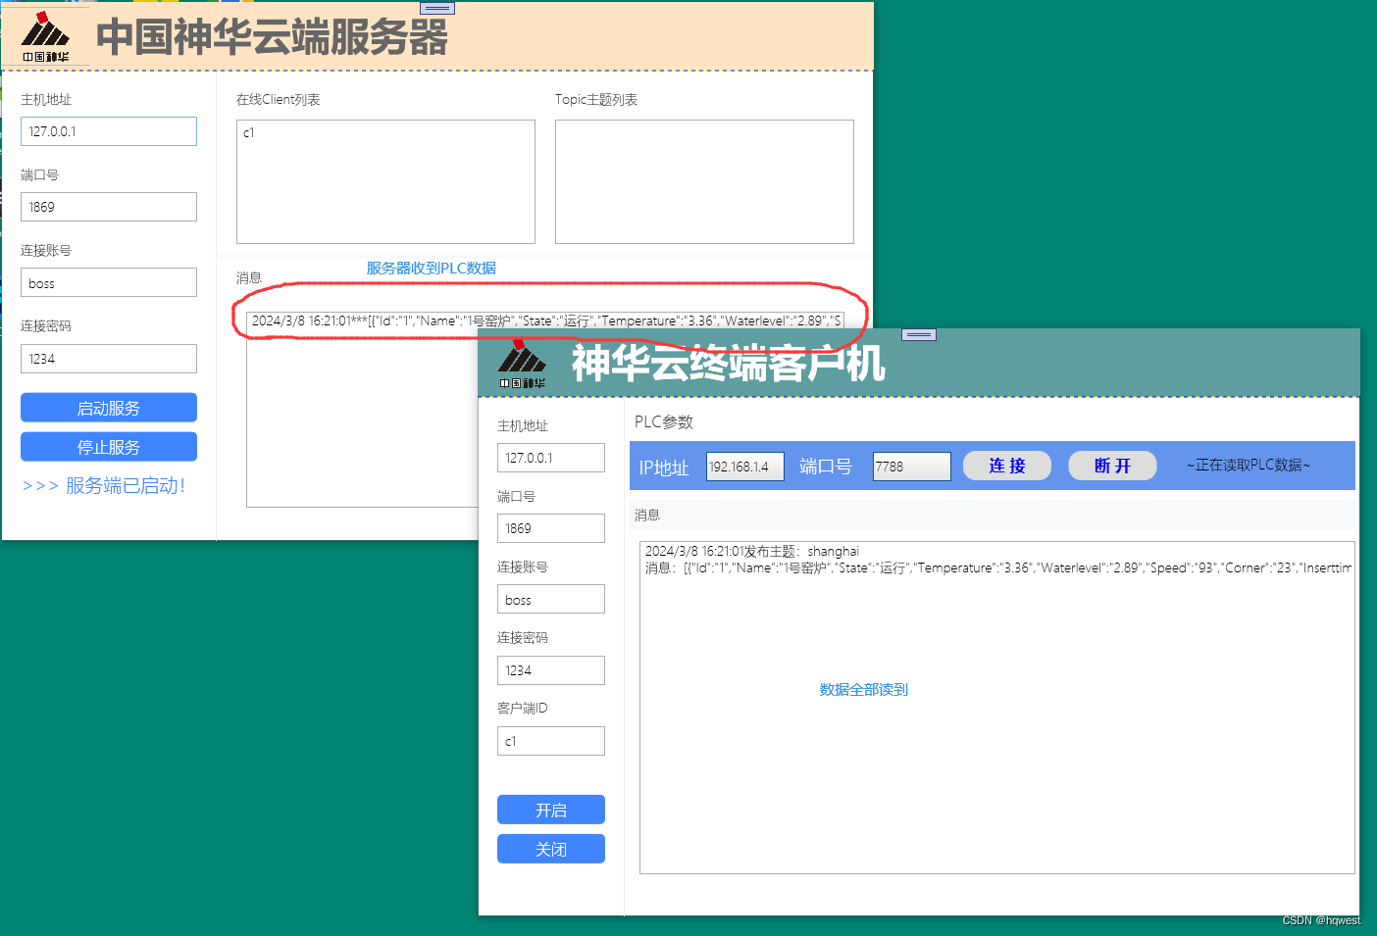
Task: Click the empty Topic主题列表 list box
Action: 704,181
